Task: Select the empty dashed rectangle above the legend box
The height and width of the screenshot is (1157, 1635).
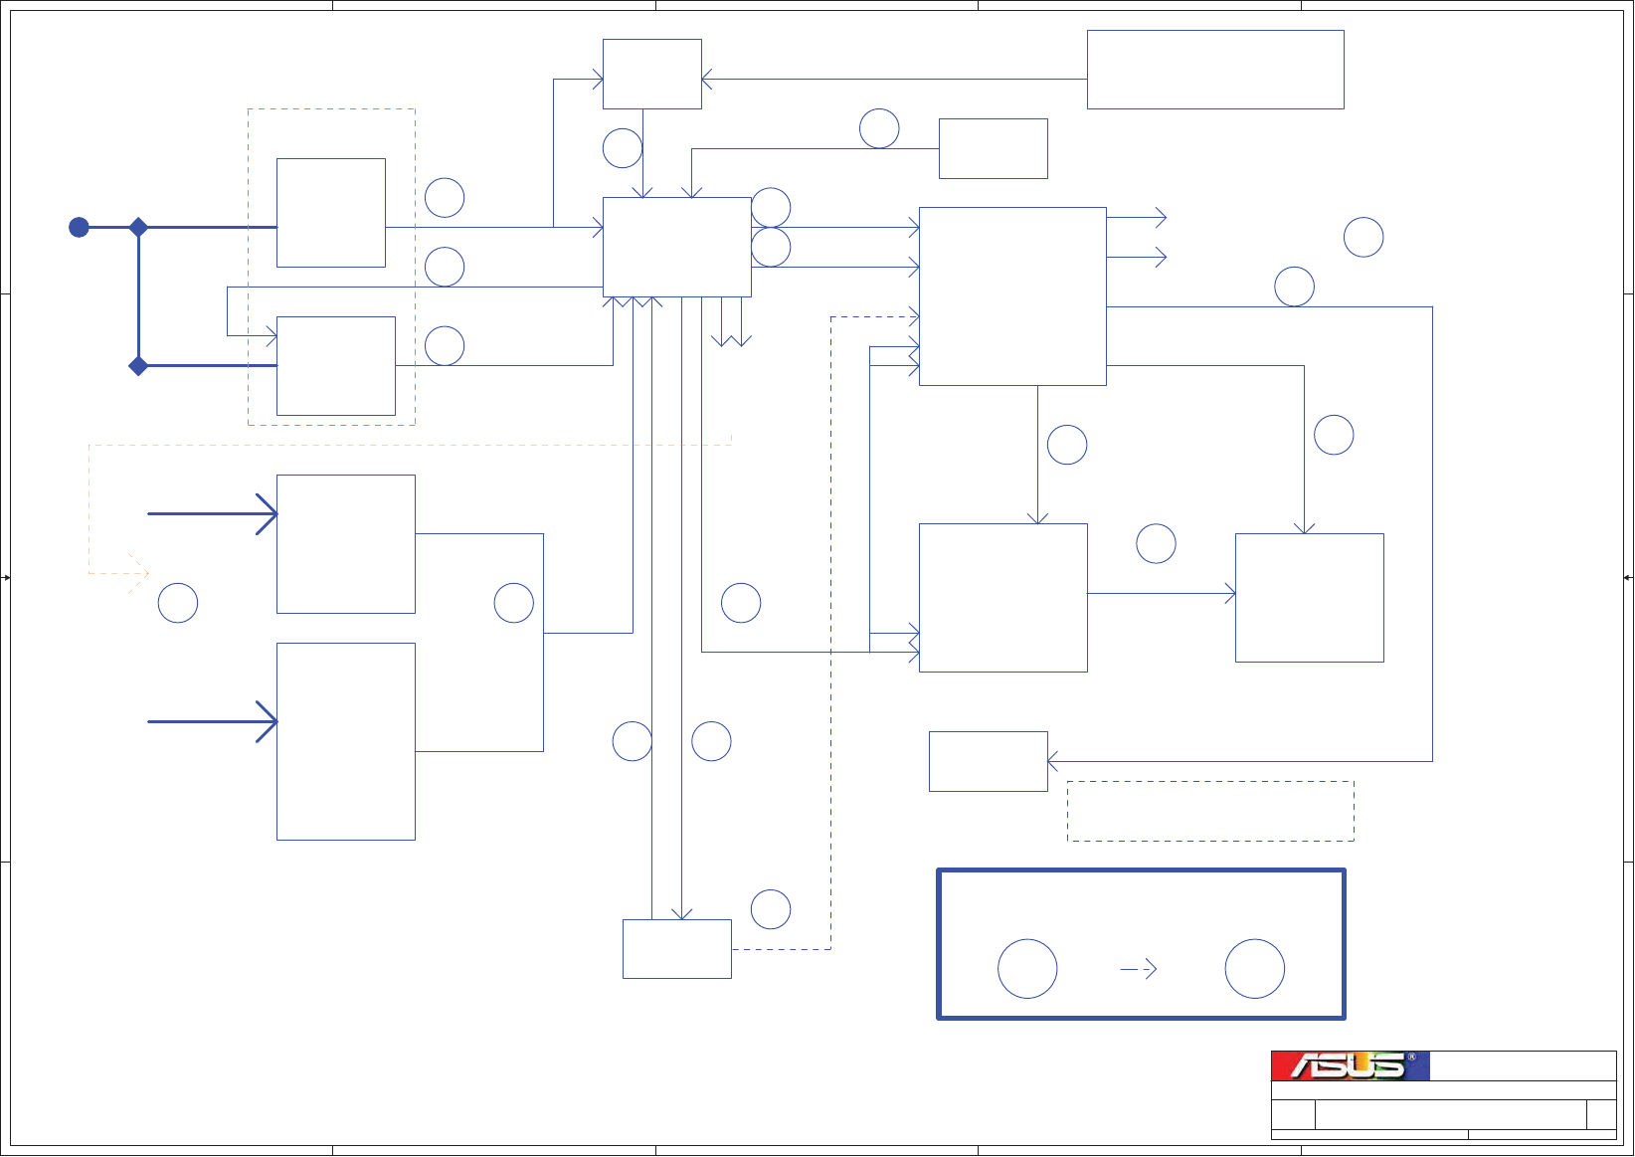Action: [x=1210, y=811]
